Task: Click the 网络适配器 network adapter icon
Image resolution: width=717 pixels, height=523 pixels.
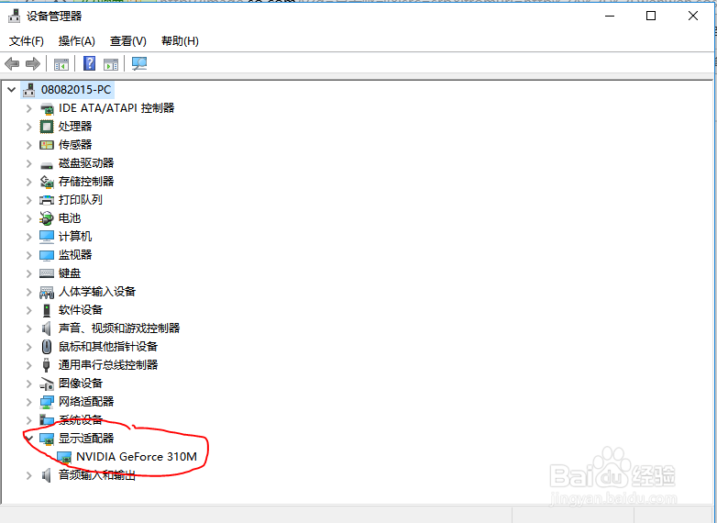Action: coord(47,402)
